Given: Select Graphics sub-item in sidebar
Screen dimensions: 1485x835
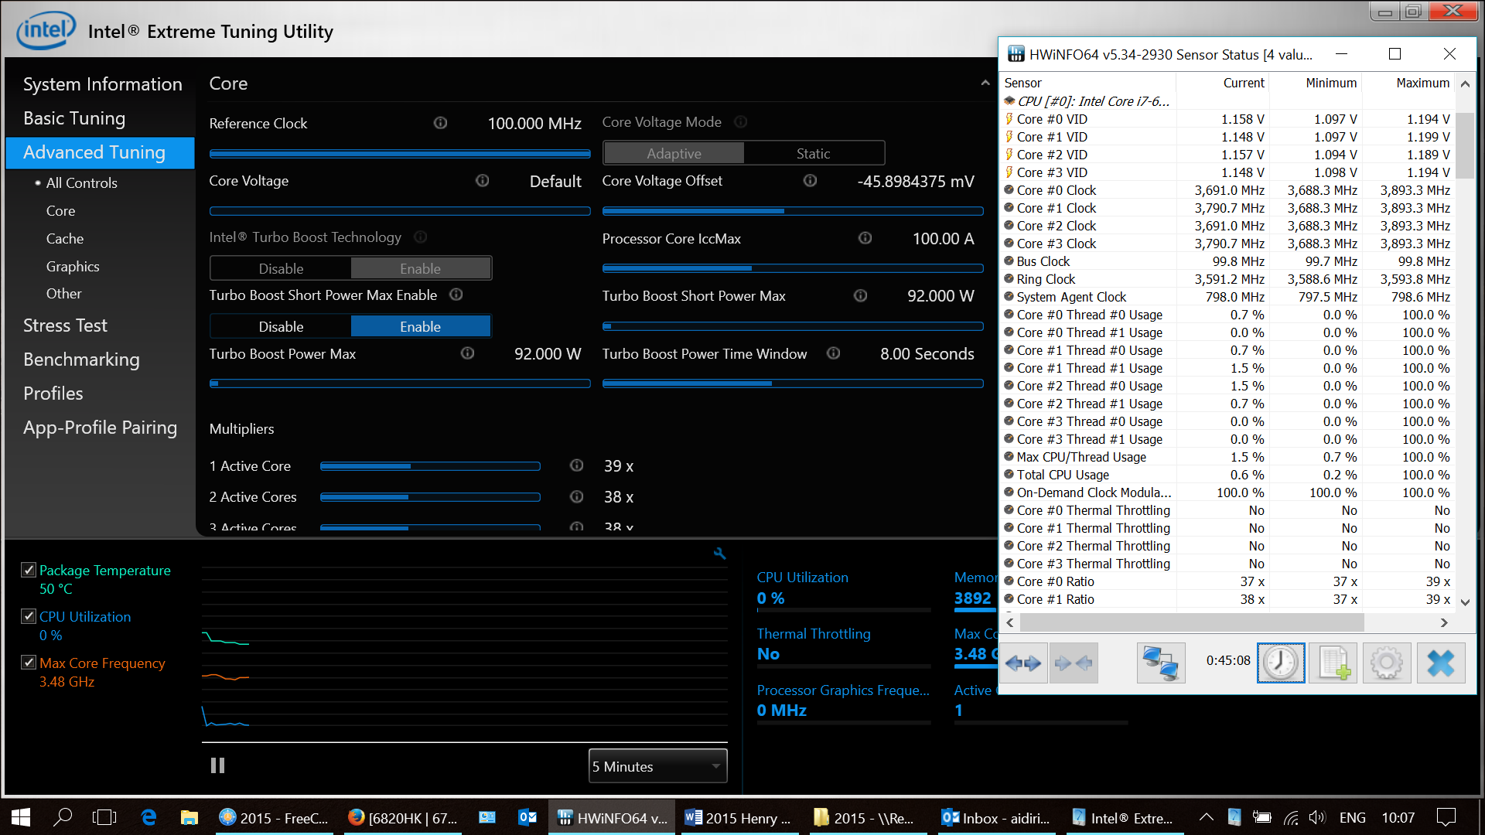Looking at the screenshot, I should click(x=73, y=266).
